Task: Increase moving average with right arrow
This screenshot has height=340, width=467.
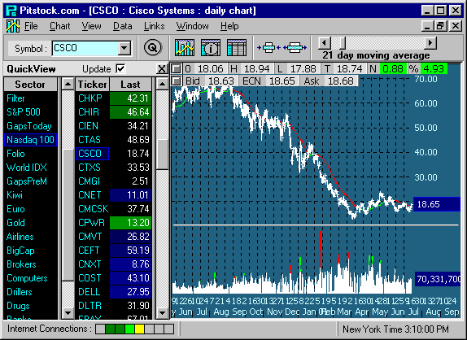Action: tap(430, 43)
